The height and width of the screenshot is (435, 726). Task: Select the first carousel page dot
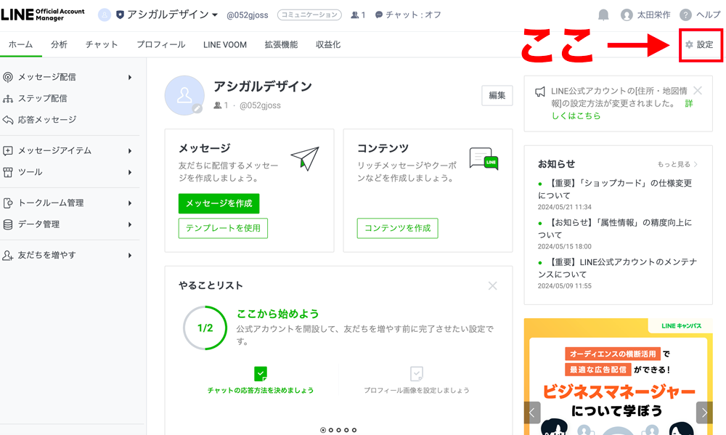(x=323, y=430)
